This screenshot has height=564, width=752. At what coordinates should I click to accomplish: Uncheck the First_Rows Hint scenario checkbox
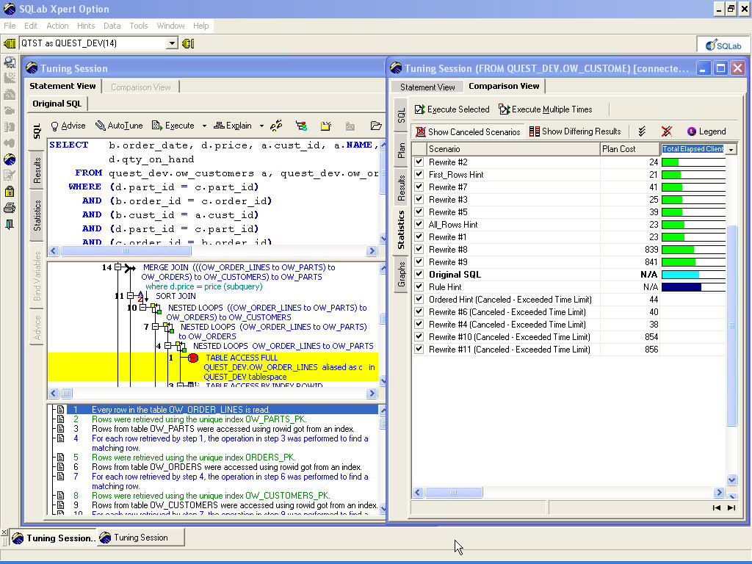pos(419,175)
